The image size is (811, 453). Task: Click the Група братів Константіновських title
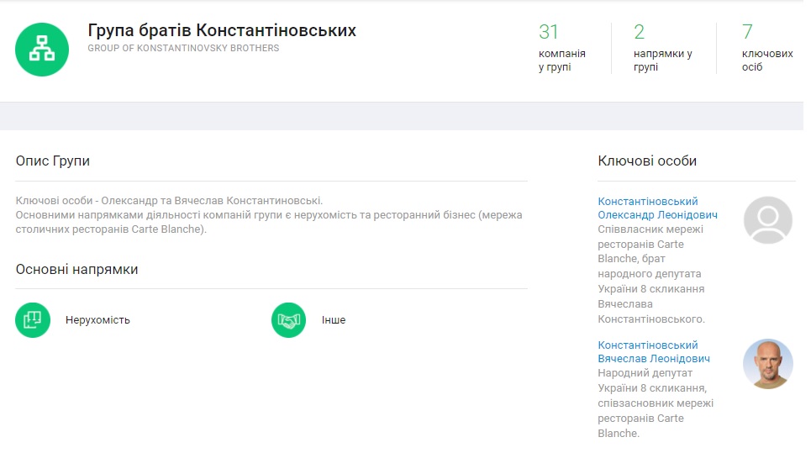click(222, 30)
